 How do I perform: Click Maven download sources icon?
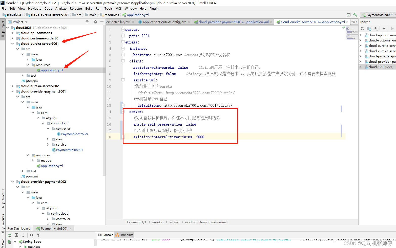click(376, 29)
